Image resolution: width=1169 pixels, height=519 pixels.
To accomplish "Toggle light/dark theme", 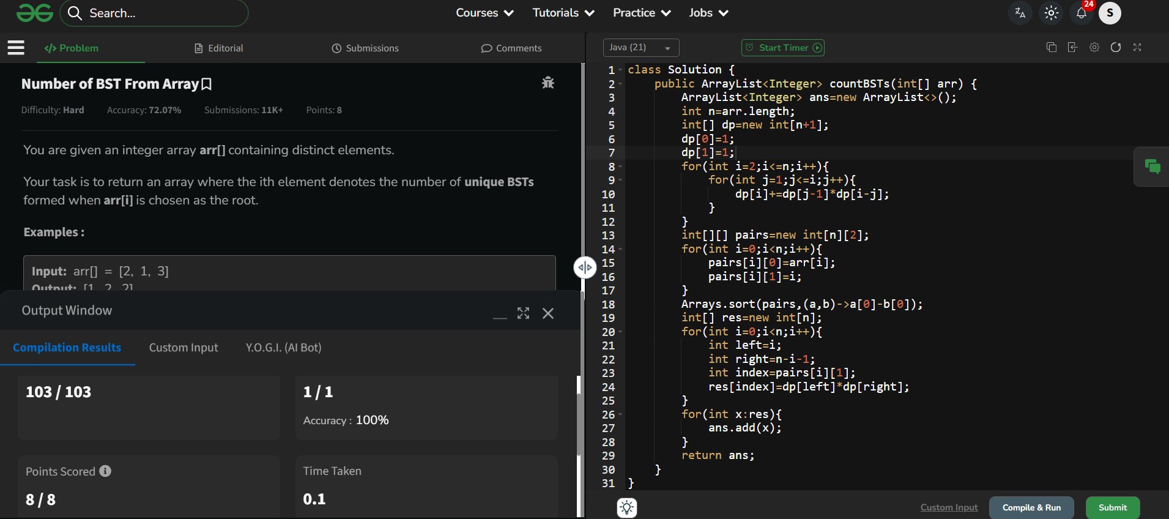I will point(1051,13).
